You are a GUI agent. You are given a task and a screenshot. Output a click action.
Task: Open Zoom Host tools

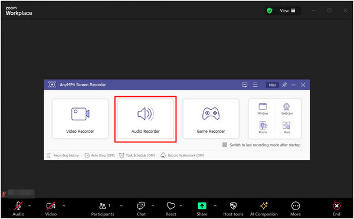233,209
